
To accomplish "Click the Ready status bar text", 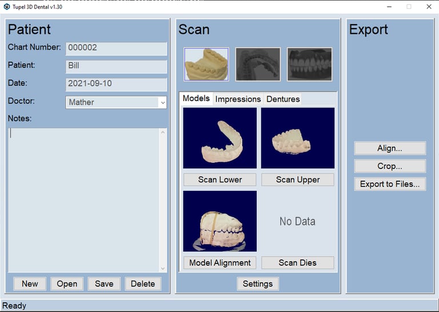I will click(x=14, y=306).
